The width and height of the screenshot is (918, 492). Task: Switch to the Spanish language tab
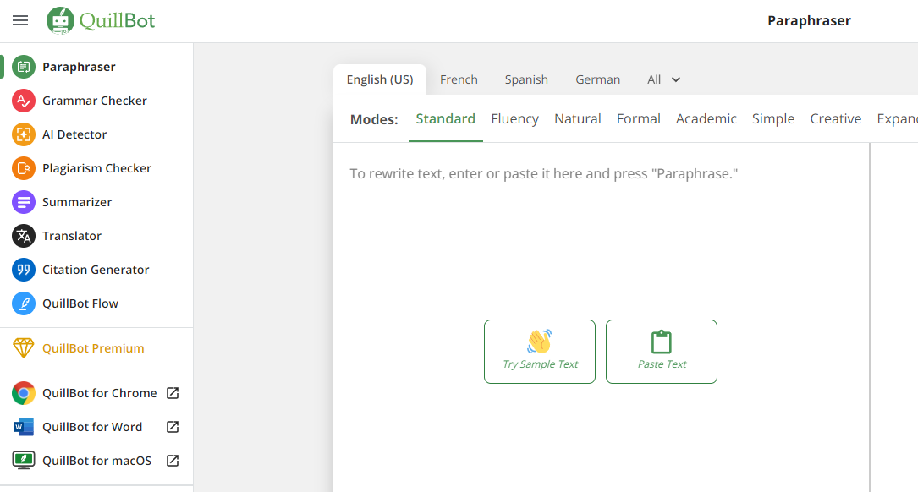coord(526,79)
